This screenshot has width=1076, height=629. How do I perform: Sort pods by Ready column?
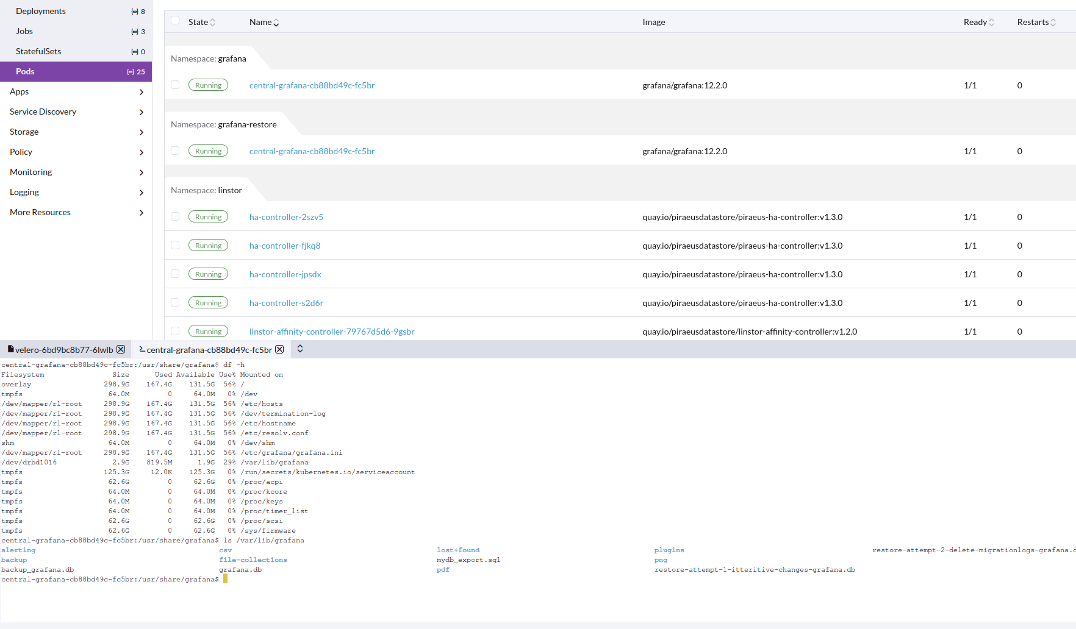point(978,22)
